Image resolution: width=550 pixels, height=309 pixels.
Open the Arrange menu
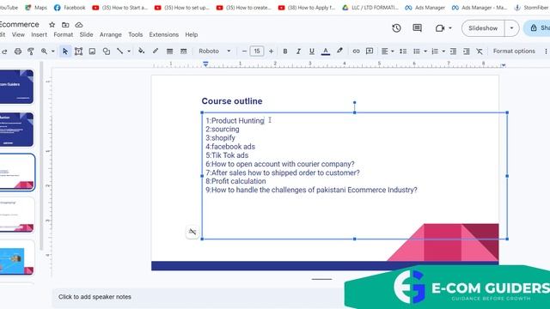(111, 34)
